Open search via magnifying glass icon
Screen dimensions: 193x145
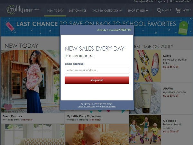pos(159,10)
